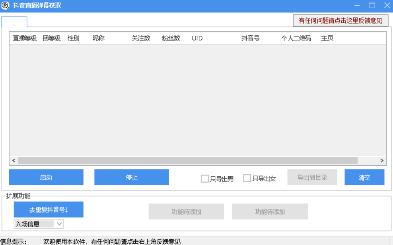Select the blank tab above the table
The width and height of the screenshot is (393, 245).
pyautogui.click(x=14, y=22)
